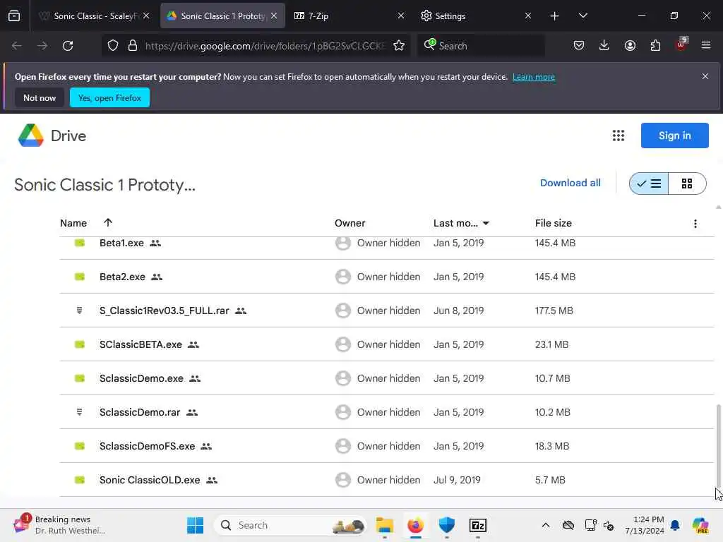The height and width of the screenshot is (542, 723).
Task: Open the Firefox hamburger application menu
Action: tap(705, 46)
